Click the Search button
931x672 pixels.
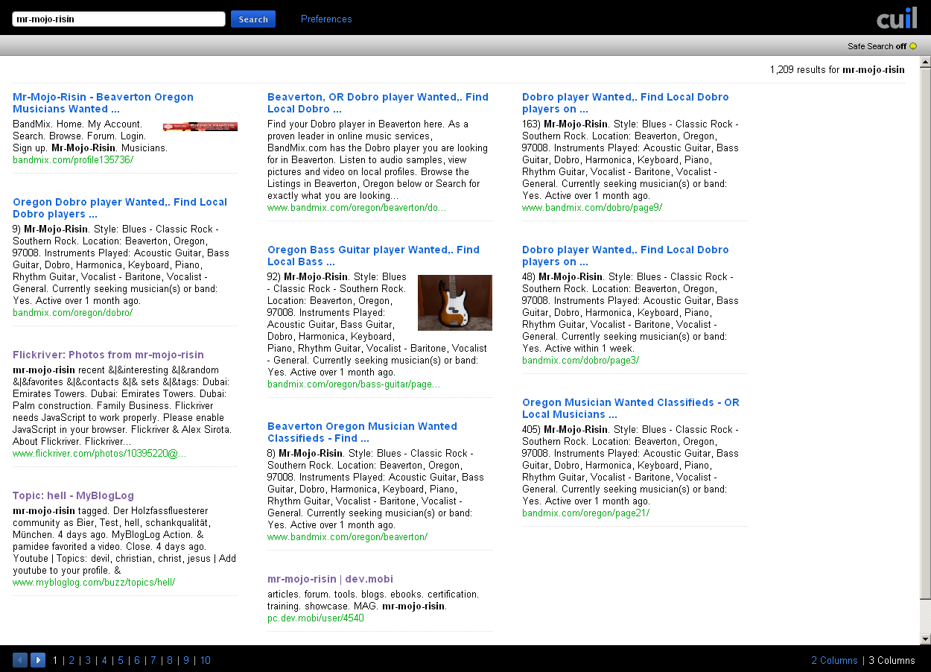tap(253, 19)
